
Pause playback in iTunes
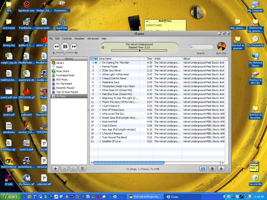pos(65,46)
